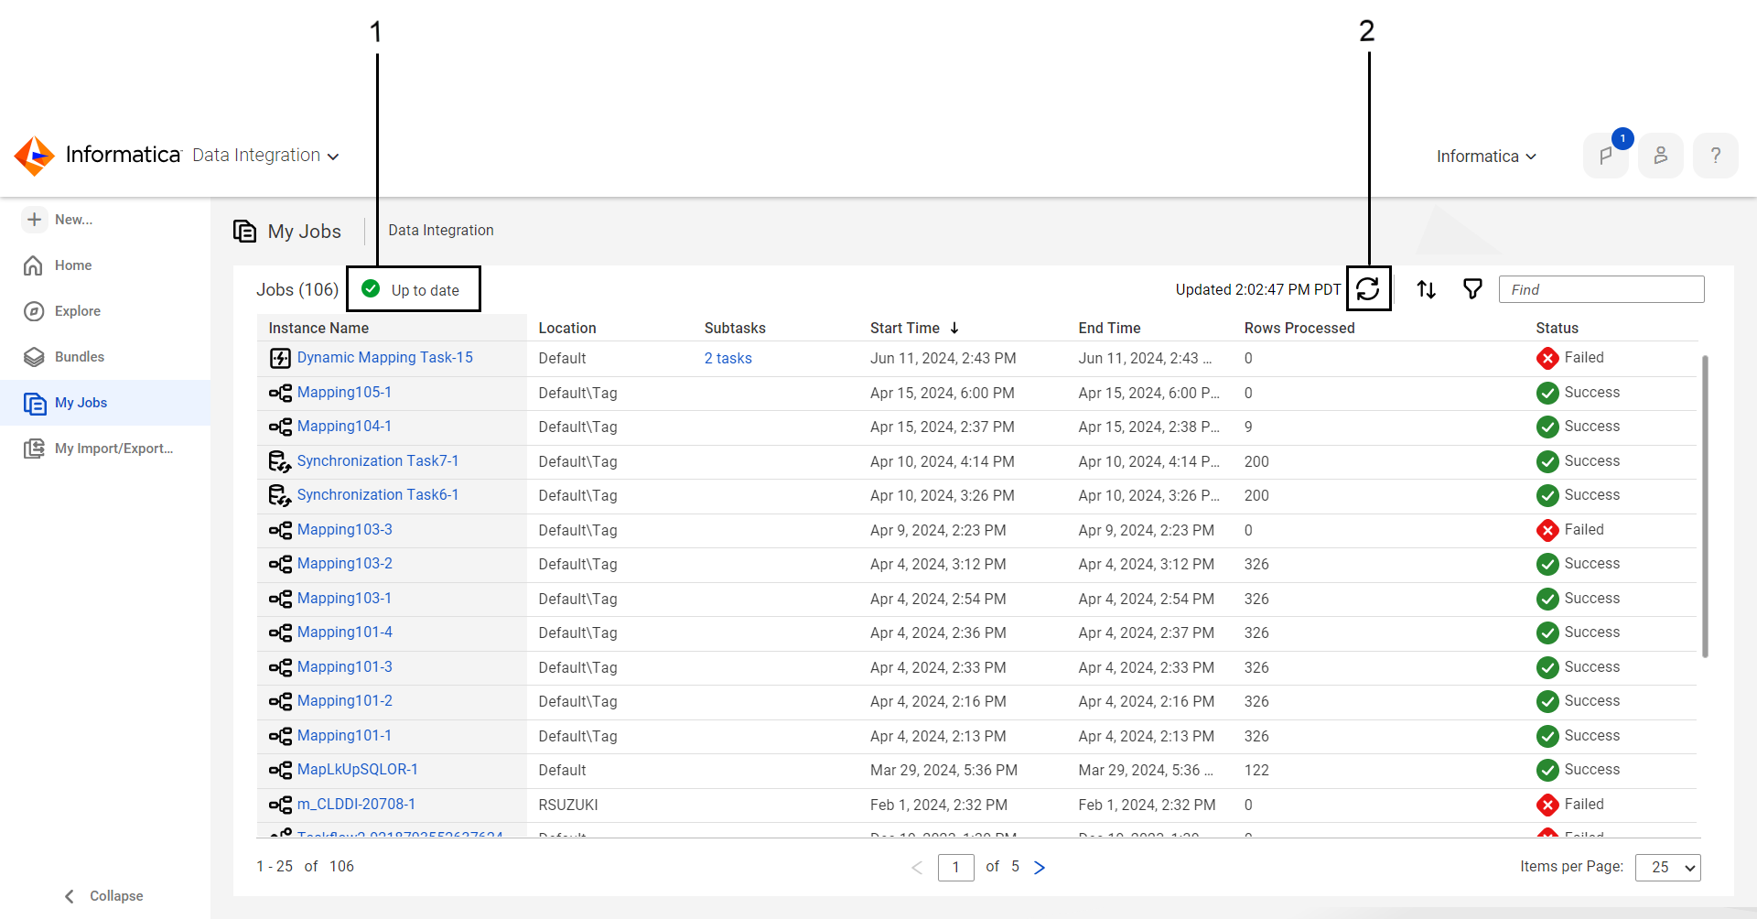This screenshot has height=919, width=1757.
Task: Click the sort arrows icon
Action: click(x=1427, y=289)
